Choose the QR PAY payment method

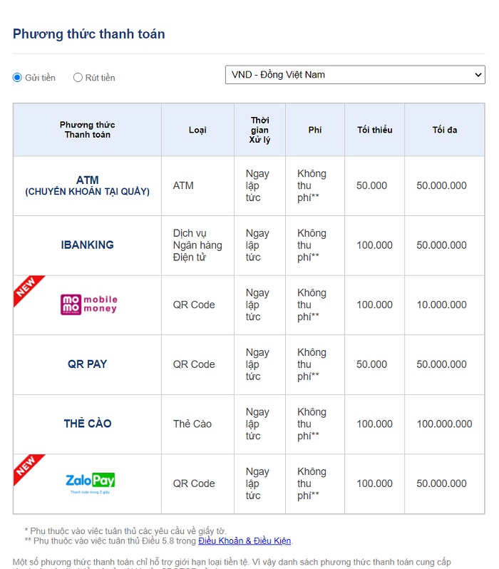pyautogui.click(x=88, y=364)
